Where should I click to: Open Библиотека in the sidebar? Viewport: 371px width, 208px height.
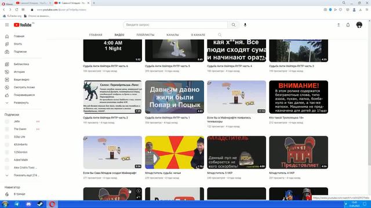click(21, 64)
